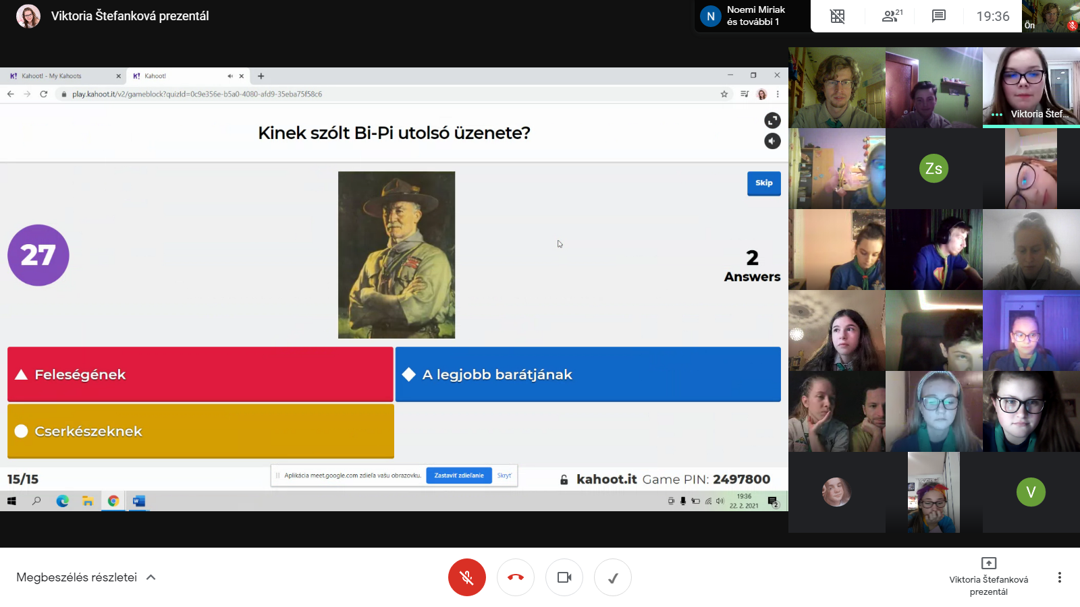Skip the Kahoot question
Image resolution: width=1080 pixels, height=607 pixels.
click(x=764, y=183)
